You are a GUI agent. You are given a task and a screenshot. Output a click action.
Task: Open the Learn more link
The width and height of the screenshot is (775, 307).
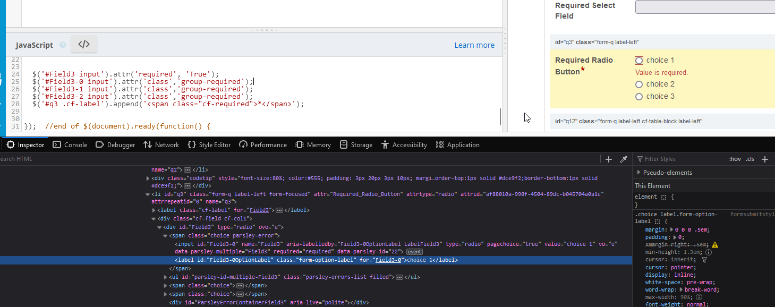pos(474,45)
